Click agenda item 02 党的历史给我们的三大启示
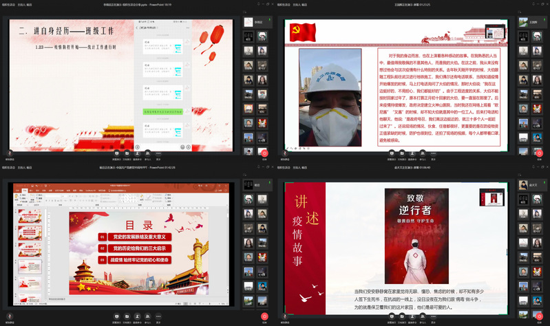This screenshot has width=550, height=326. (135, 248)
